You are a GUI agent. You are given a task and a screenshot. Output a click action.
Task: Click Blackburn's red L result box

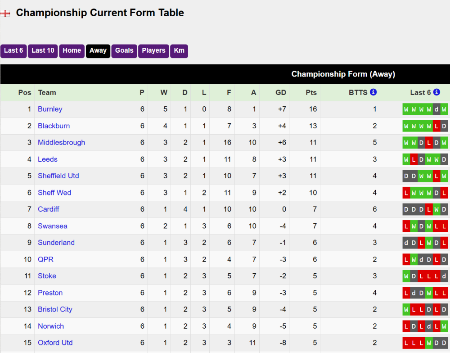click(436, 126)
